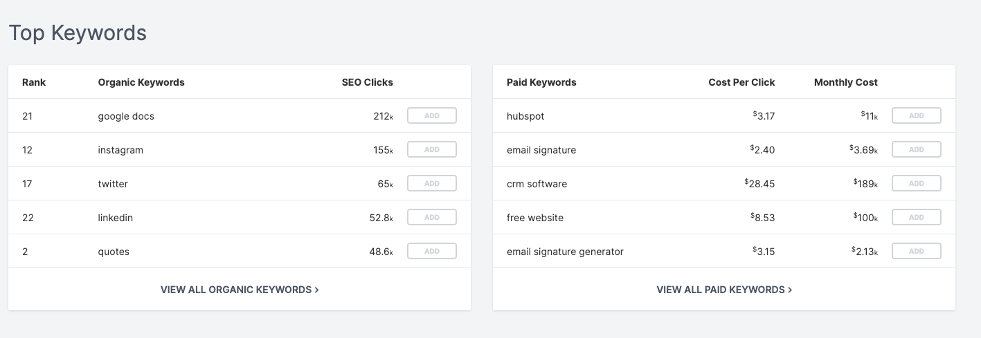
Task: Add the crm software paid keyword
Action: tap(917, 183)
